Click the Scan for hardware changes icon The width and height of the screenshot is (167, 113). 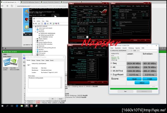[x=51, y=24]
